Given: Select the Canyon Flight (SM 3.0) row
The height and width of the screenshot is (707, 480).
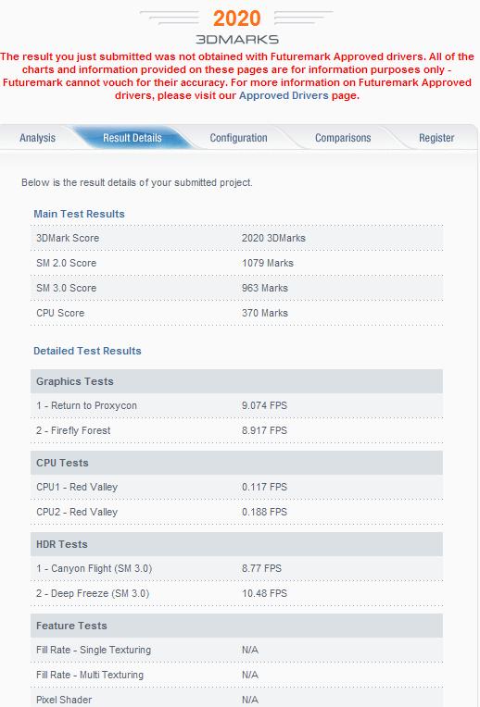Looking at the screenshot, I should [236, 568].
